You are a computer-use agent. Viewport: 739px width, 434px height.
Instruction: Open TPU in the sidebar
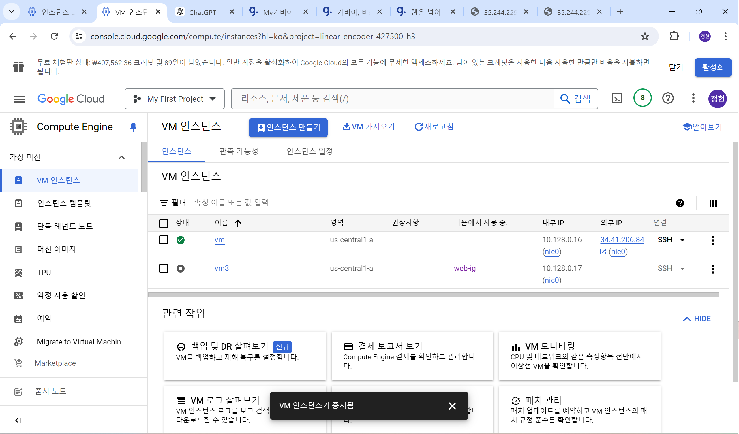point(44,273)
